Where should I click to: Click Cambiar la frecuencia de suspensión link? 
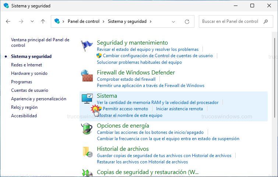[x=168, y=139]
